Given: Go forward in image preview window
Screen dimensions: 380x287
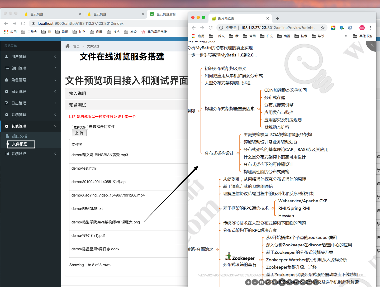Looking at the screenshot, I should [x=202, y=28].
